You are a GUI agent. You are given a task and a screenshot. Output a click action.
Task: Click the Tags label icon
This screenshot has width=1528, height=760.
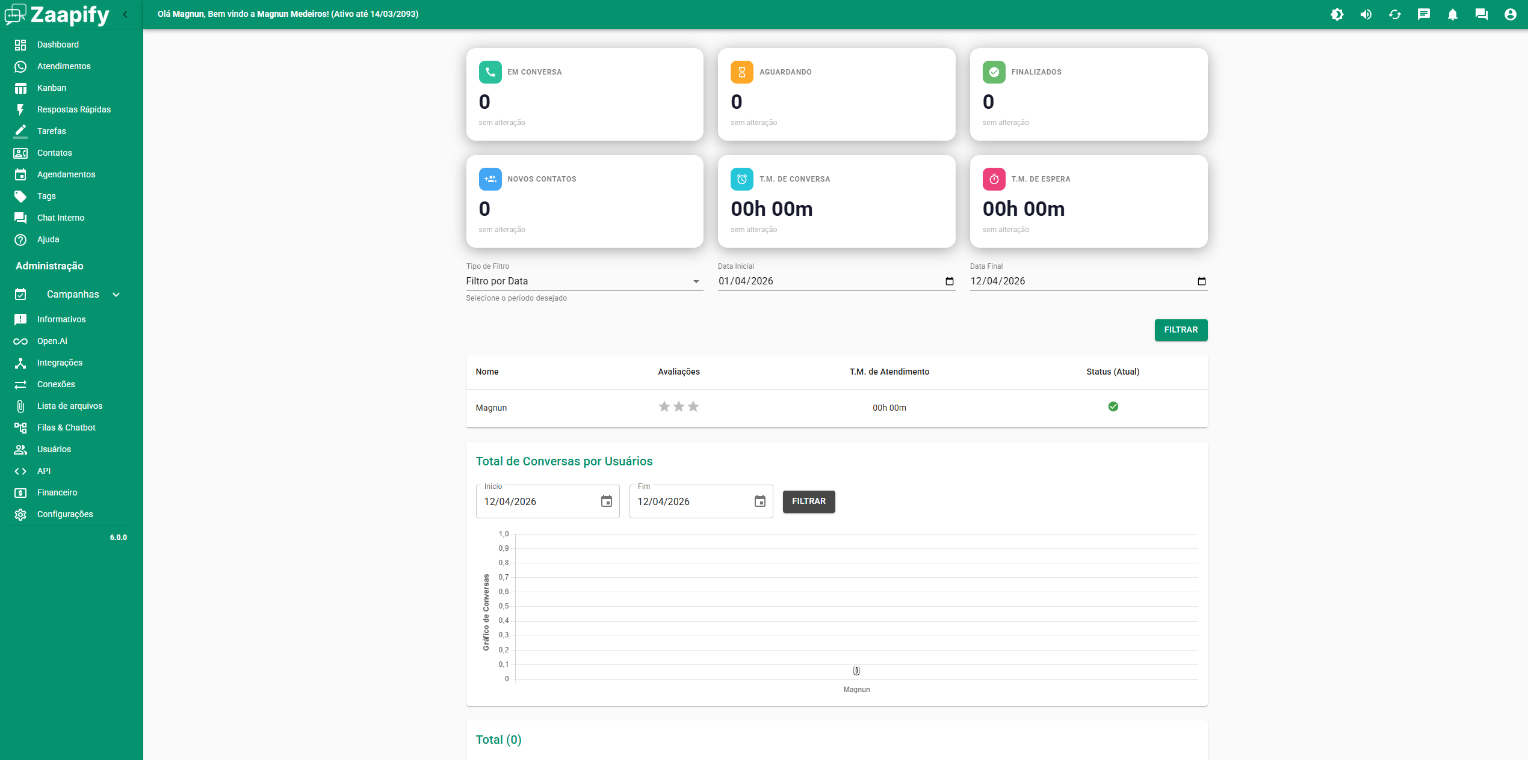tap(20, 196)
